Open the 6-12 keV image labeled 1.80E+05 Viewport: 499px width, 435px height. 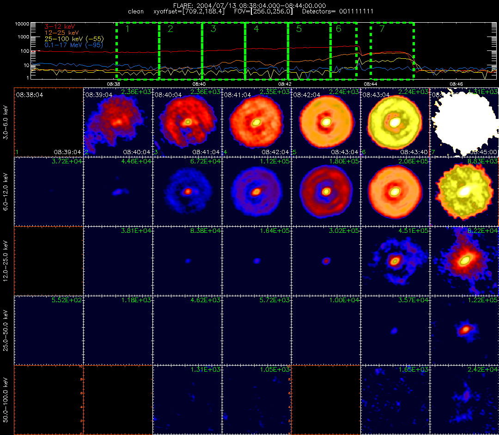point(326,192)
